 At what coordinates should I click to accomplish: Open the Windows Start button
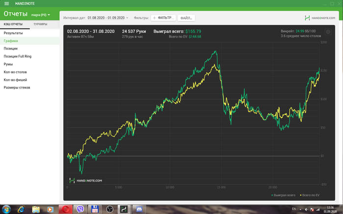coord(6,210)
